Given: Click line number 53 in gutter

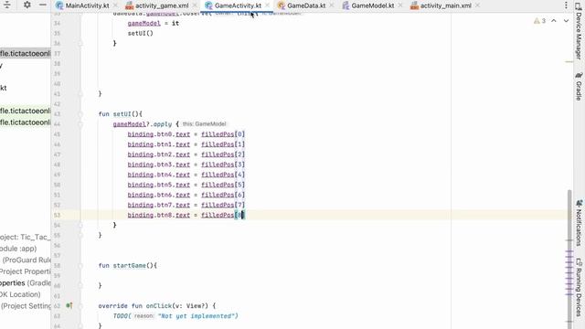Looking at the screenshot, I should pyautogui.click(x=57, y=216).
